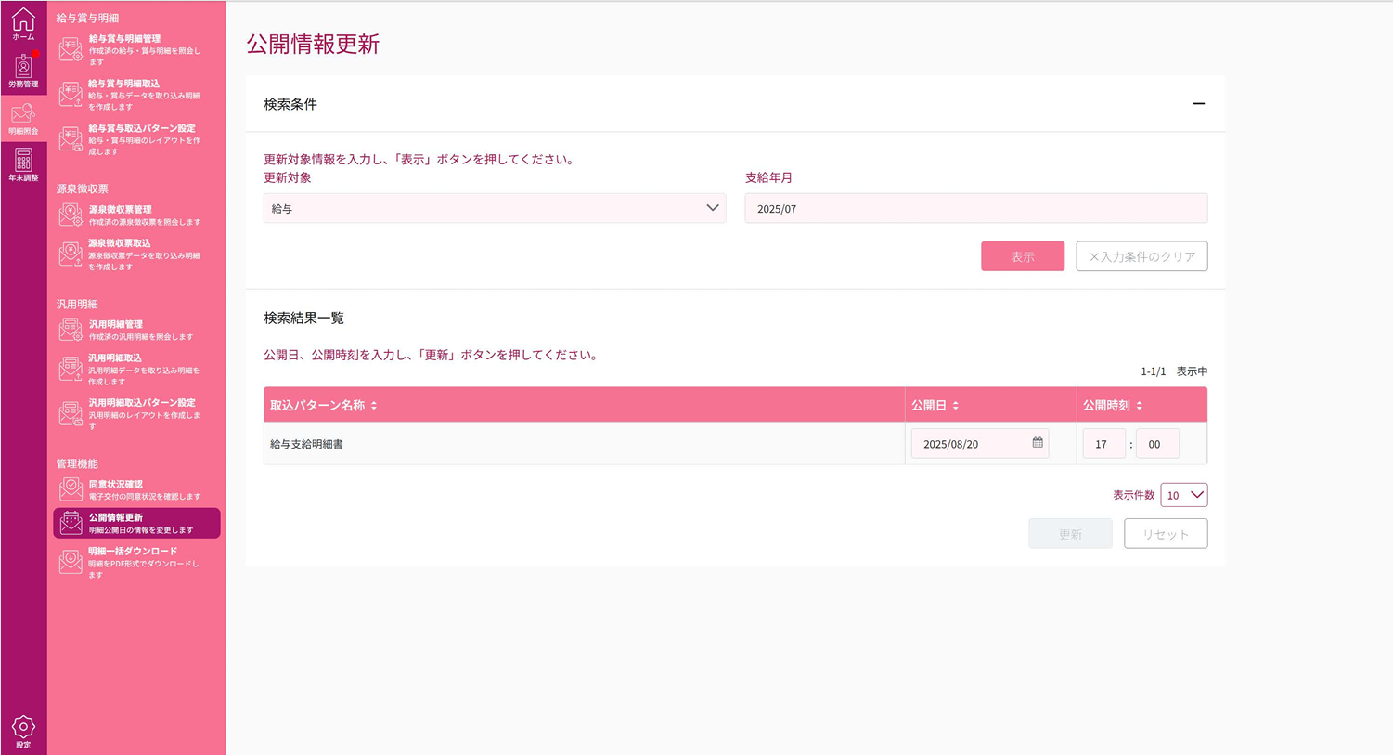Click the 表示 button to run the search

click(1023, 255)
